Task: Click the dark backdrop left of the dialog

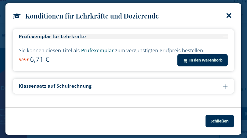Action: click(2, 82)
